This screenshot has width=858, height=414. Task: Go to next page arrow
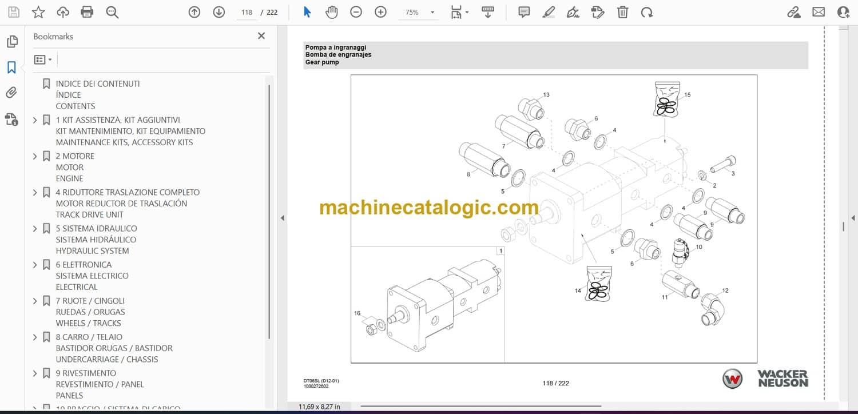click(x=219, y=12)
